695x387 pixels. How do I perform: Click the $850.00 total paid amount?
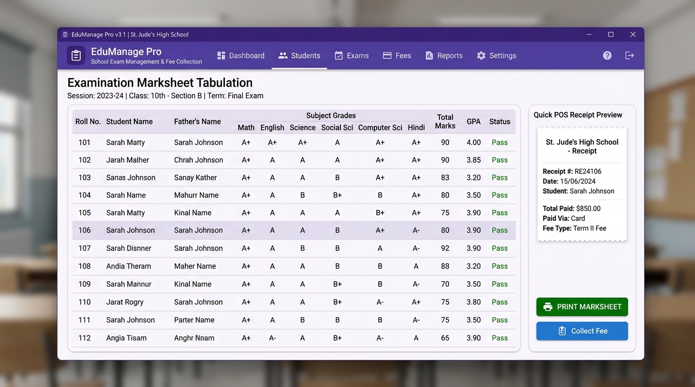coord(588,209)
